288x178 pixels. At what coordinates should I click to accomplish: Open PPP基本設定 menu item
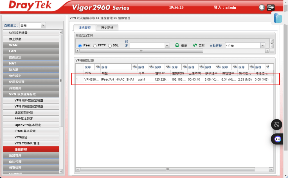(31, 119)
